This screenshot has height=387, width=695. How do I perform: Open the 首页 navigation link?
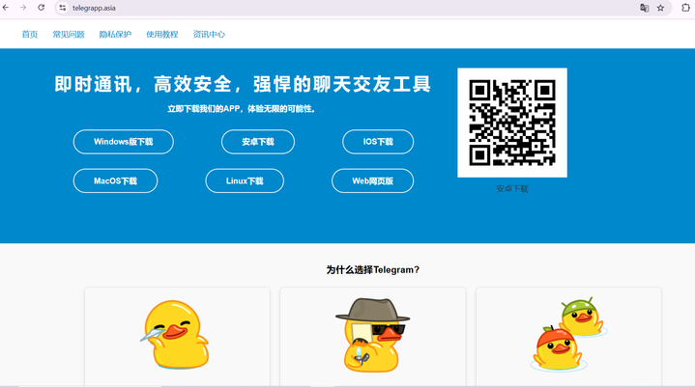pyautogui.click(x=30, y=35)
